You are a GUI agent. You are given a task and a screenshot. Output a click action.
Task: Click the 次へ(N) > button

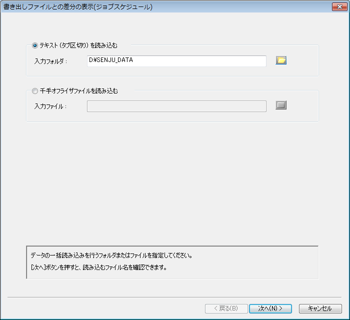[x=270, y=308]
